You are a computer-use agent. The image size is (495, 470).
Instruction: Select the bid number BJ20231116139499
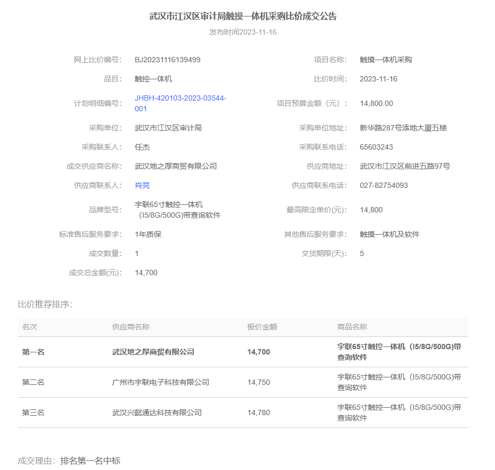(167, 60)
